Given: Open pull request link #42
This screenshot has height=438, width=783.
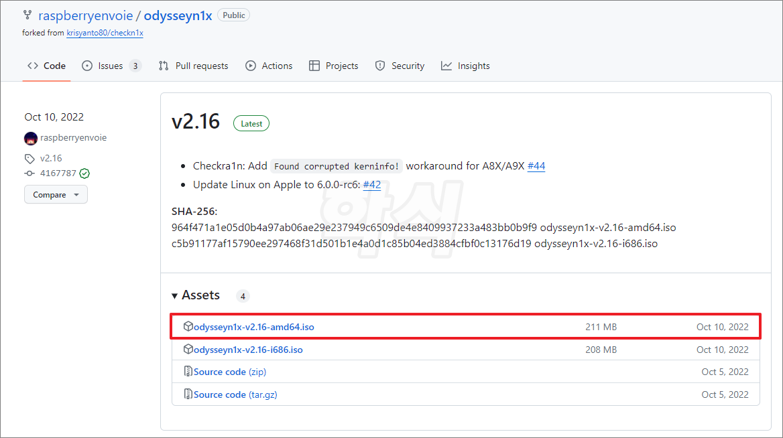Looking at the screenshot, I should pyautogui.click(x=371, y=185).
